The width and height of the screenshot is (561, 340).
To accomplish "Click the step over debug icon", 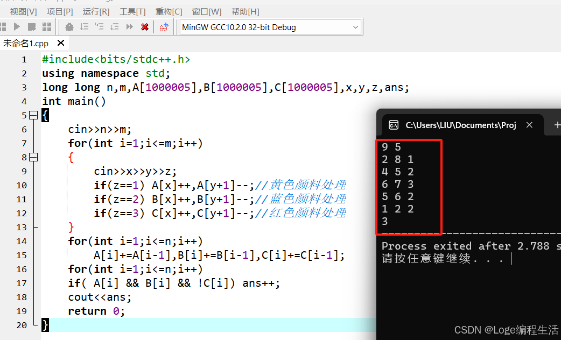I will click(85, 27).
